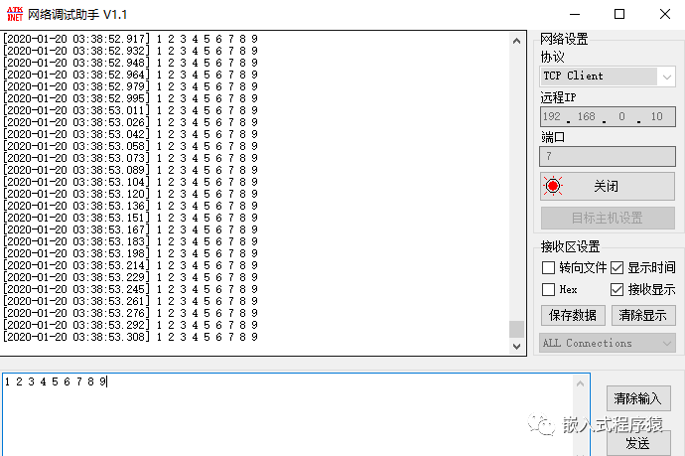Click the port field containing 7
Screen dimensions: 685x456
[x=608, y=157]
